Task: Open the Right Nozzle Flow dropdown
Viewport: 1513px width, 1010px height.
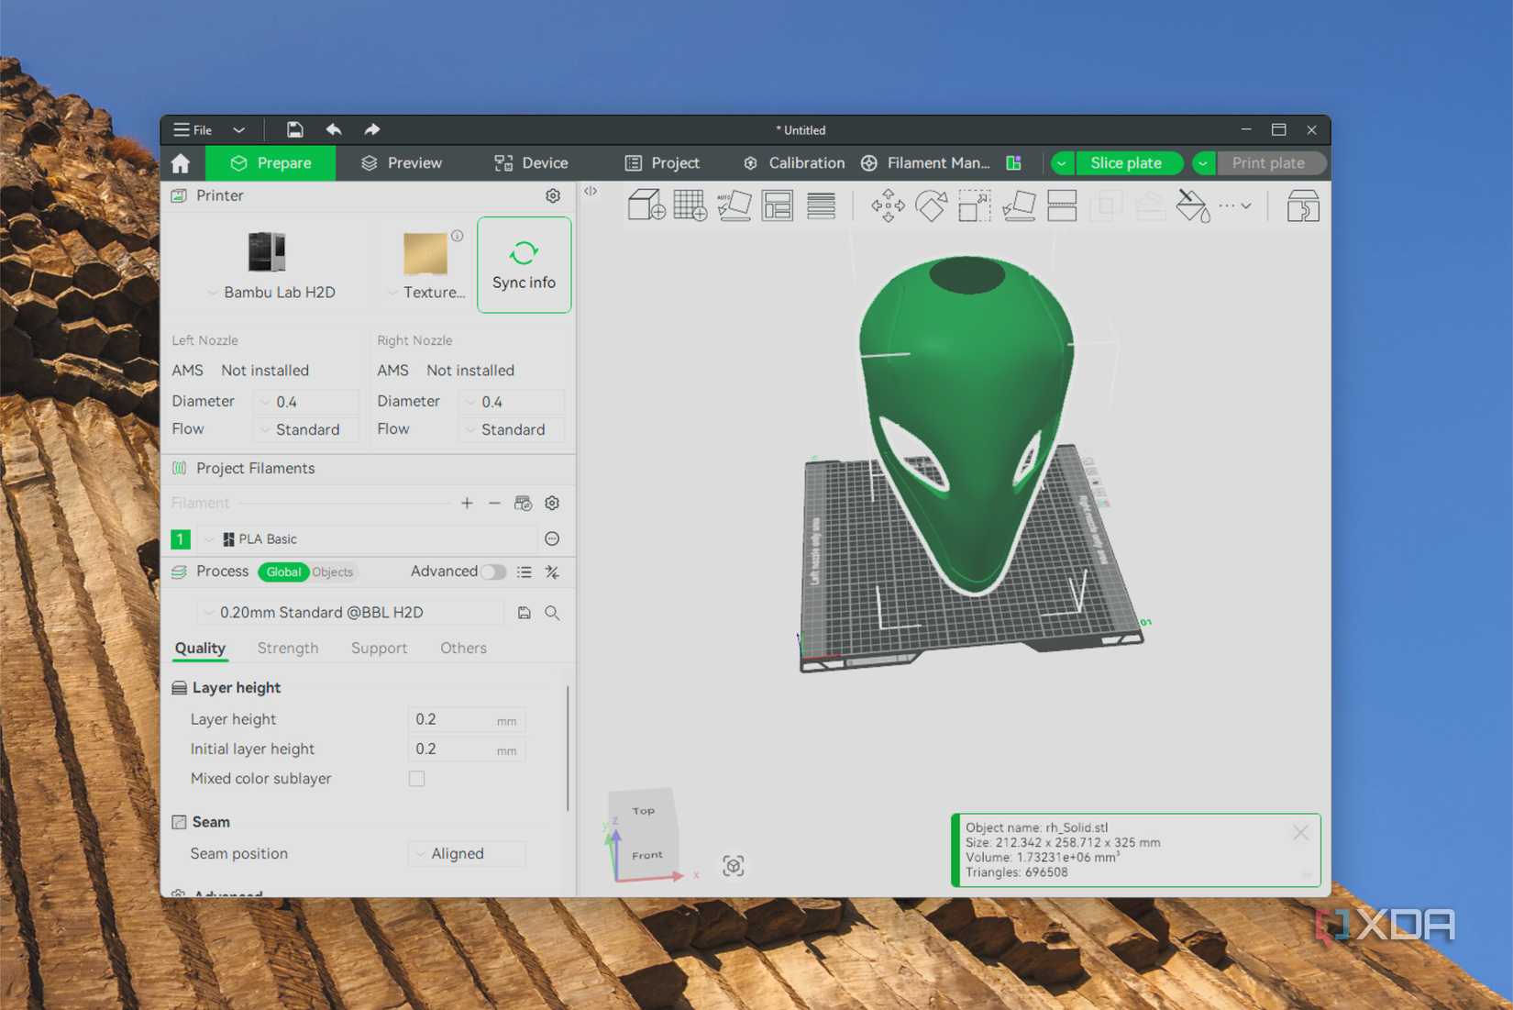Action: tap(513, 429)
